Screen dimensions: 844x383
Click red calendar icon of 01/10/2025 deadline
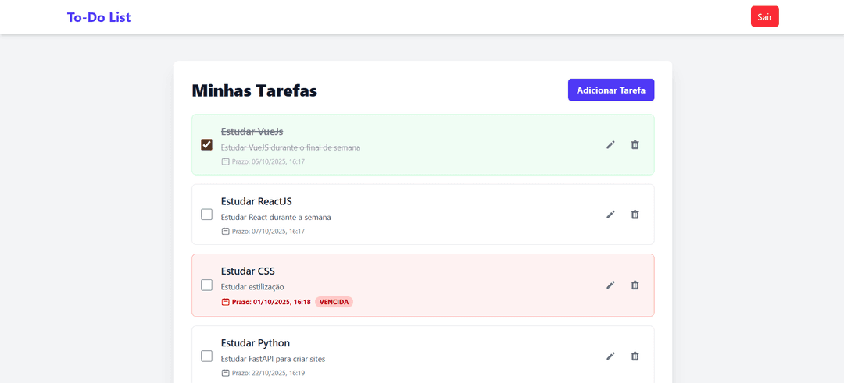226,302
